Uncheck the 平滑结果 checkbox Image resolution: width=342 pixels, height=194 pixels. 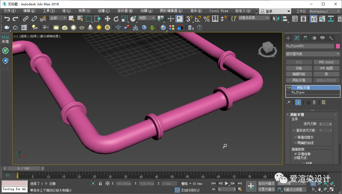click(296, 154)
